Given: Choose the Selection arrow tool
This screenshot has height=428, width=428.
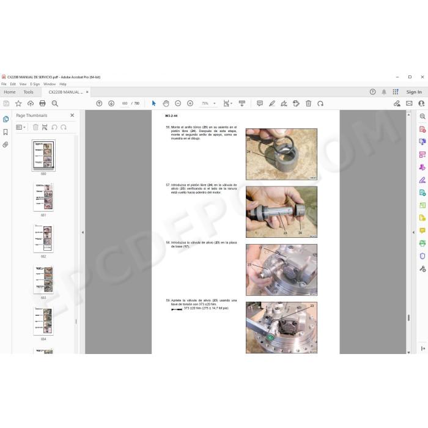Looking at the screenshot, I should pos(153,103).
